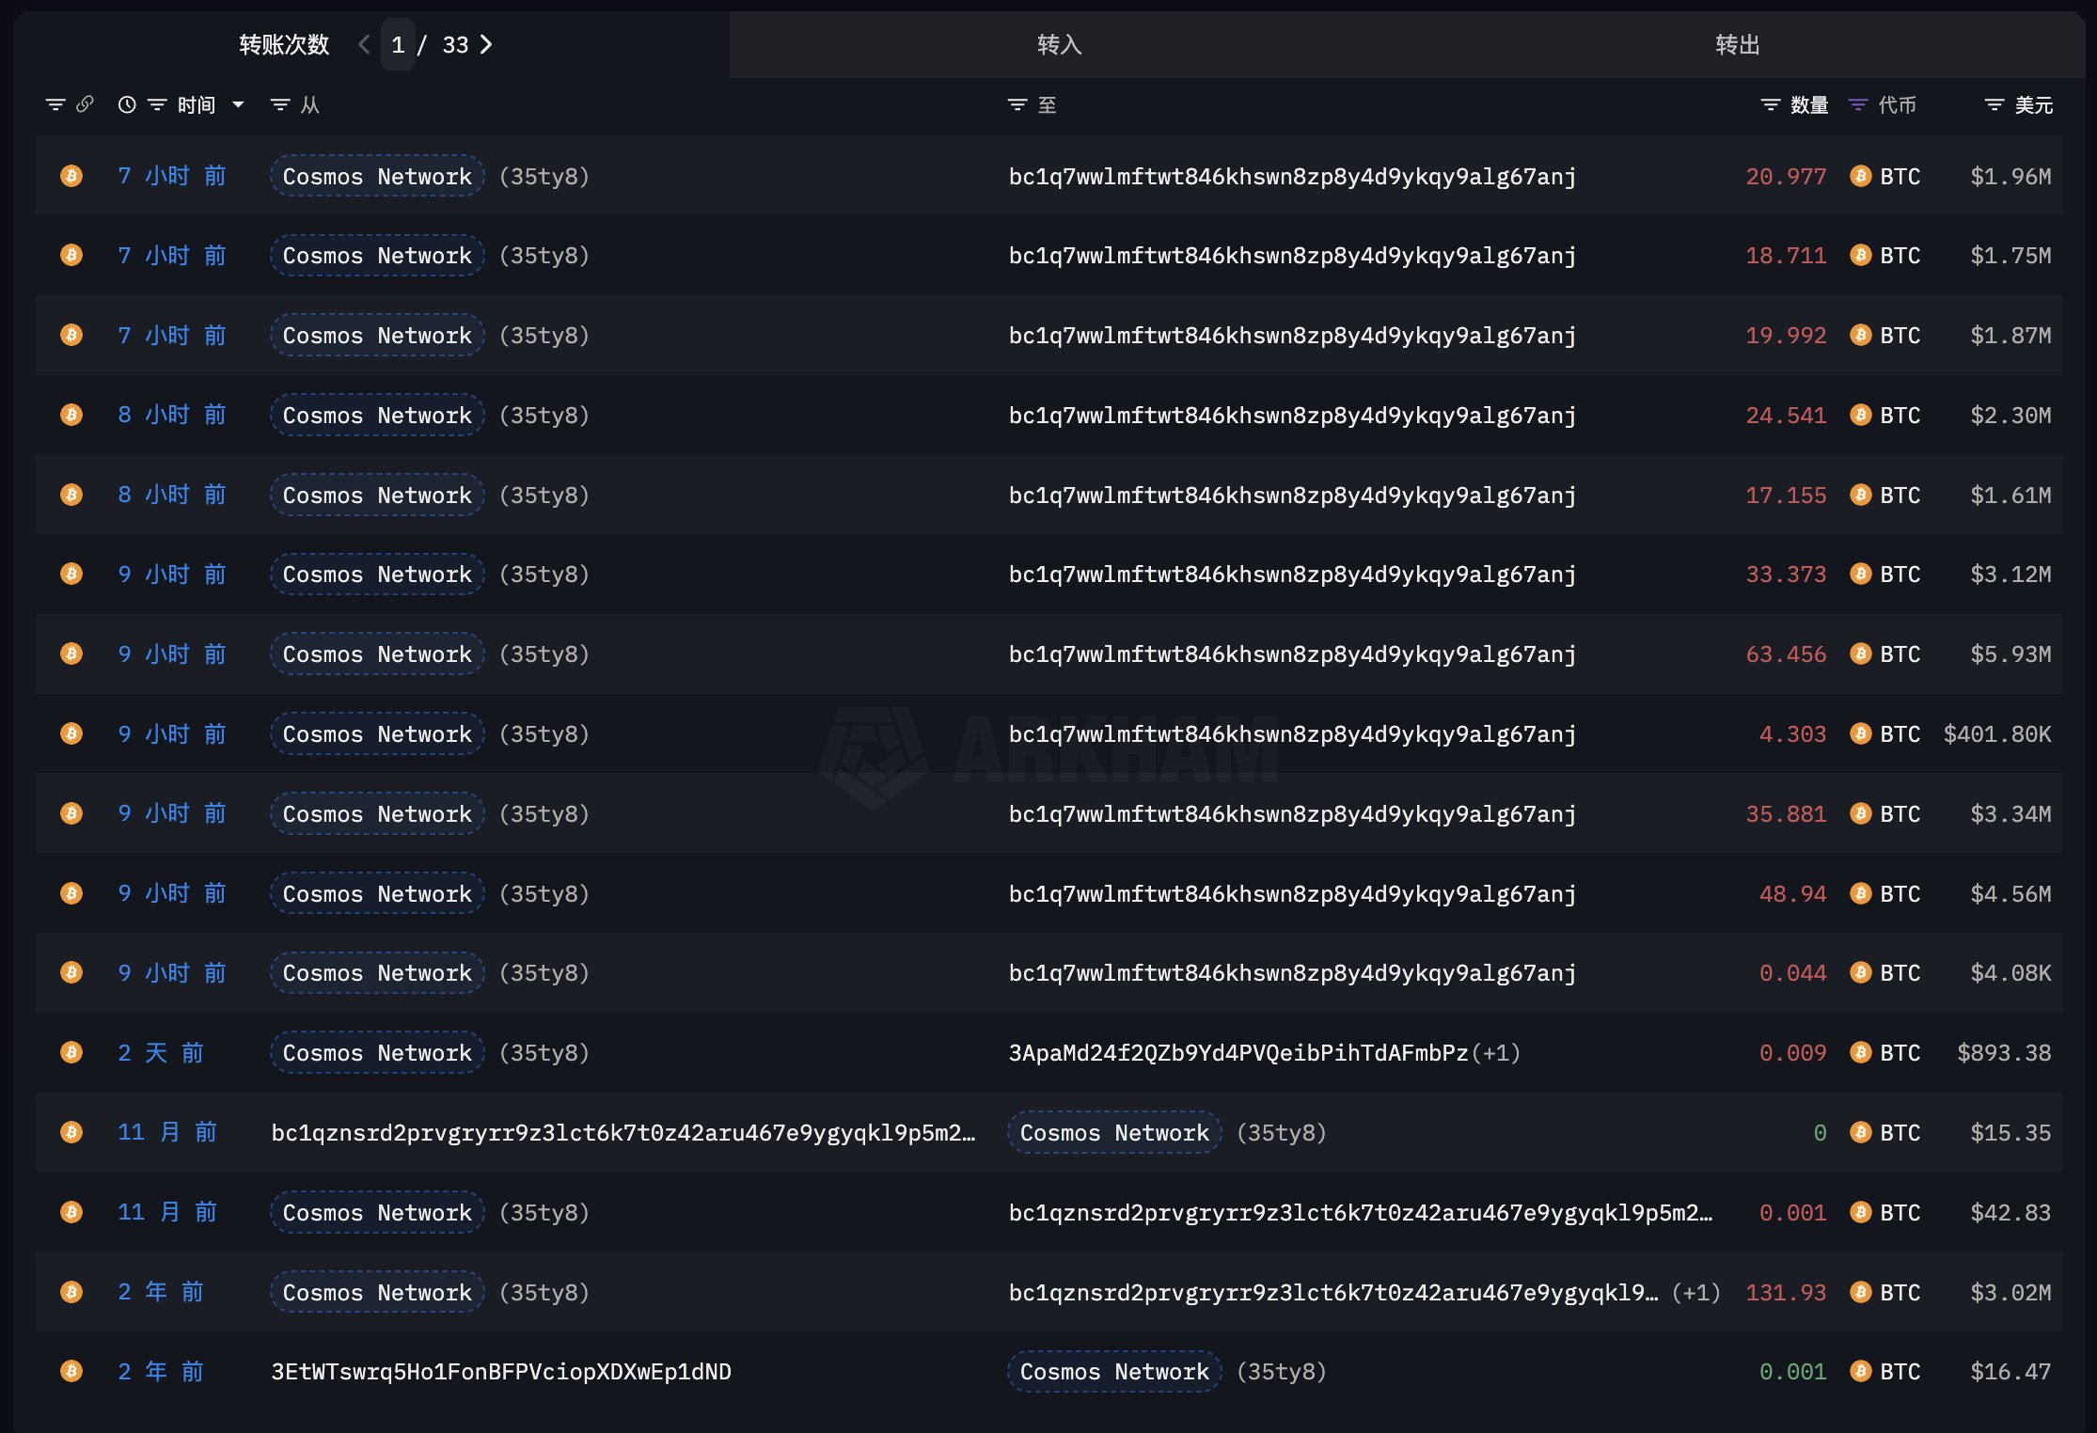Switch to the 转入 (inflow) tab
Image resolution: width=2097 pixels, height=1433 pixels.
pyautogui.click(x=1059, y=44)
